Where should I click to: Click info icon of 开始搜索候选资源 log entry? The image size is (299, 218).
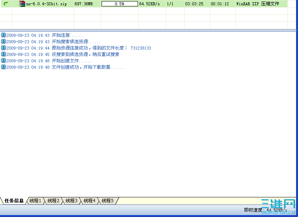3,41
